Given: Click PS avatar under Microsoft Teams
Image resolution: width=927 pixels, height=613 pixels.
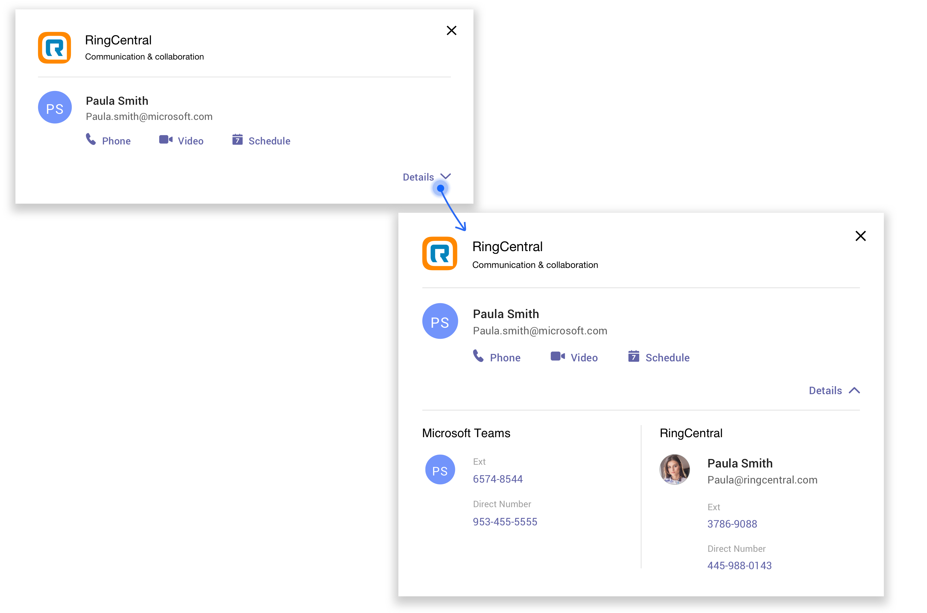Looking at the screenshot, I should pyautogui.click(x=440, y=469).
